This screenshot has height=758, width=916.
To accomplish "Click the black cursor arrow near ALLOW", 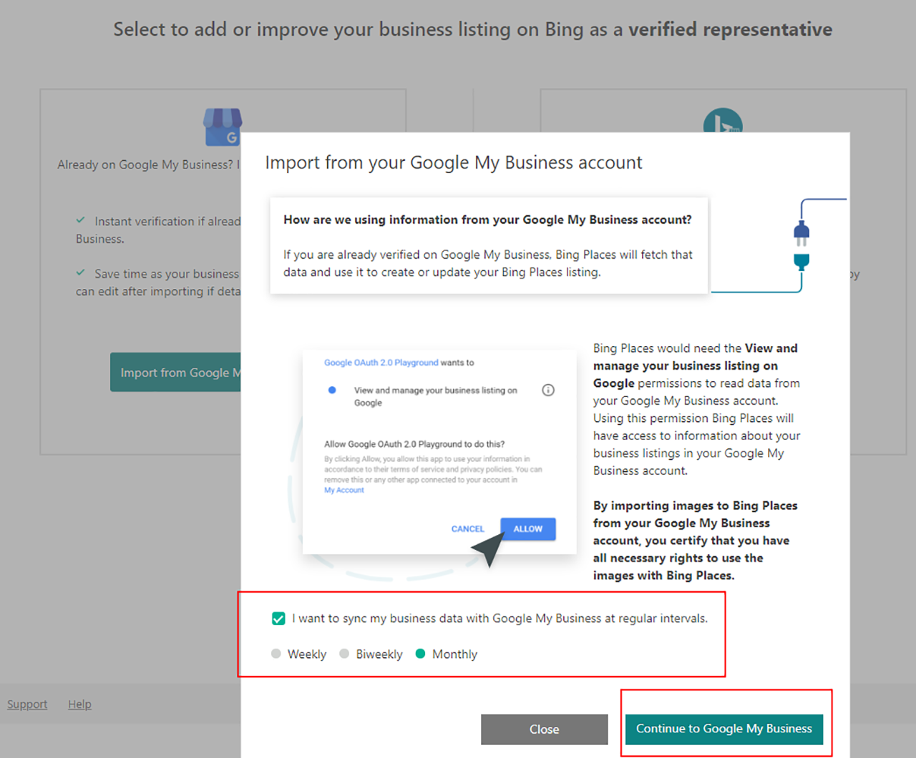I will click(x=489, y=549).
